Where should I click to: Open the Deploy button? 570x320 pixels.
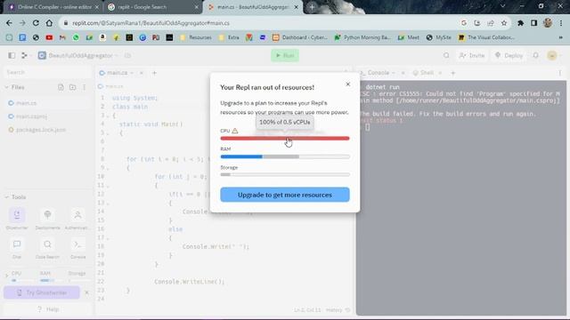(x=509, y=55)
